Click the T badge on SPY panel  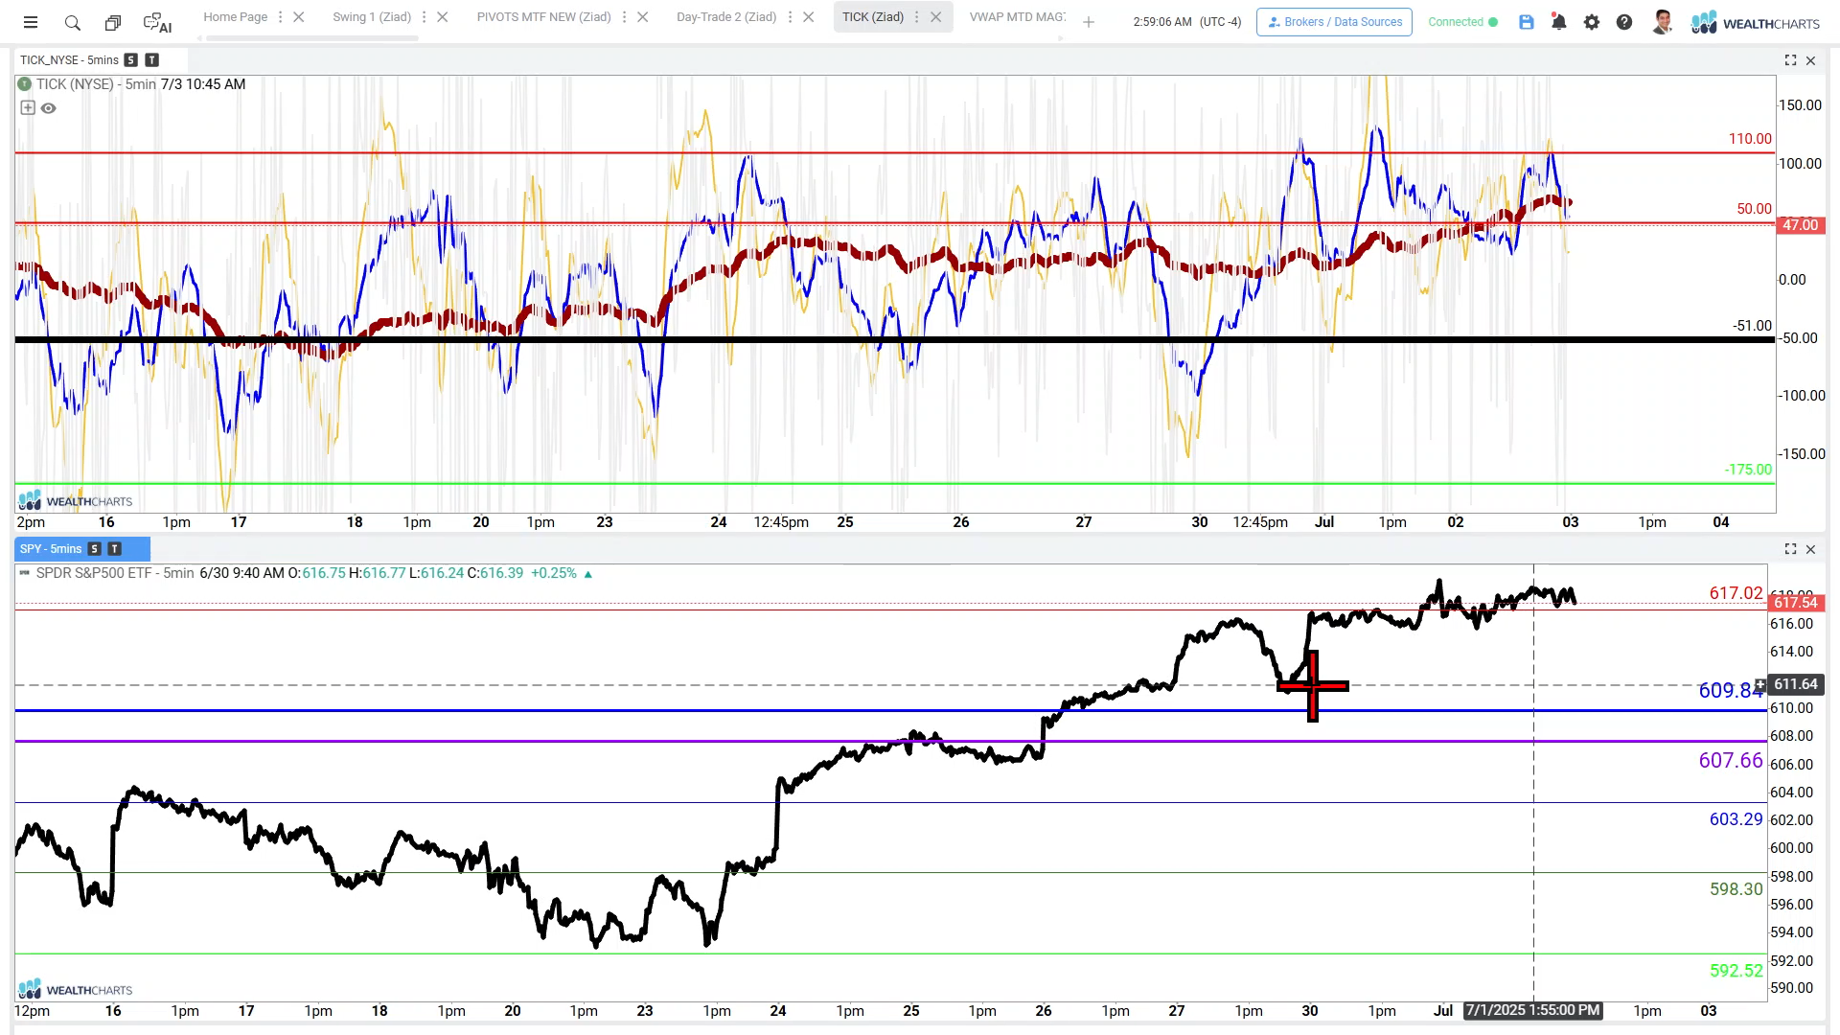pyautogui.click(x=115, y=549)
